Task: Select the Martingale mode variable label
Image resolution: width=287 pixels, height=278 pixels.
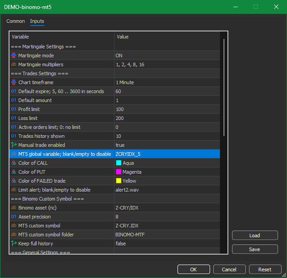Action: tap(36, 56)
